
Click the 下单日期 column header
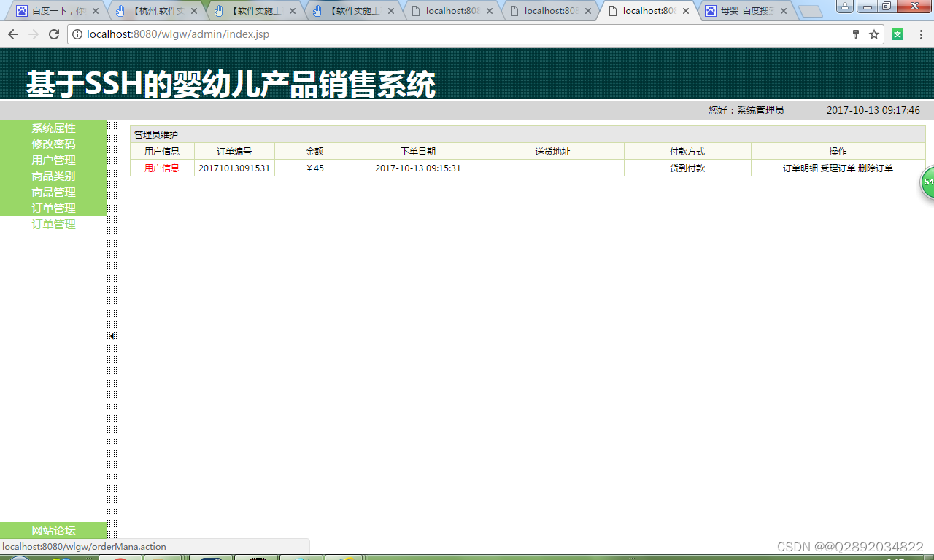418,151
